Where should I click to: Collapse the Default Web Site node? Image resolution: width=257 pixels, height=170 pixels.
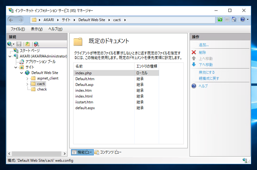[x=22, y=73]
